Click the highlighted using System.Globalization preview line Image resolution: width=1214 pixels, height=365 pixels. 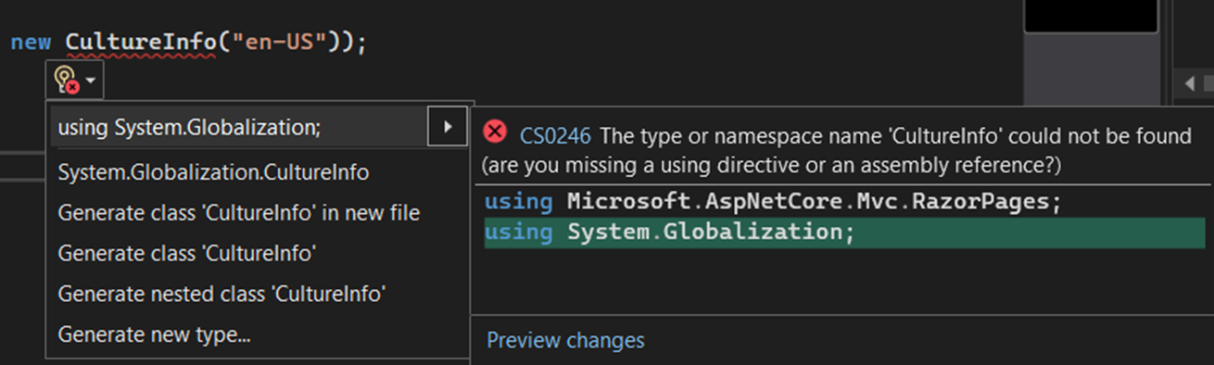click(844, 232)
